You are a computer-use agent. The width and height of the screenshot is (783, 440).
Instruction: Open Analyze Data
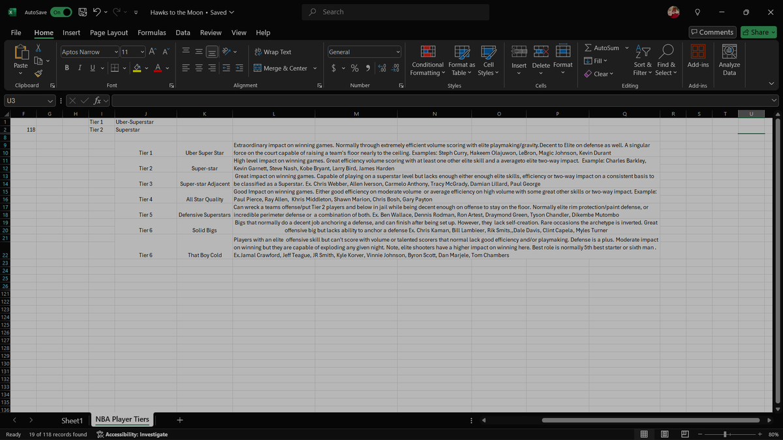(x=729, y=60)
